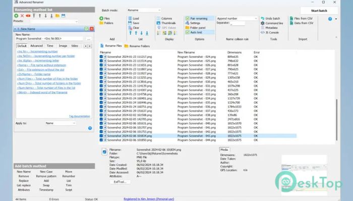The width and height of the screenshot is (353, 201).
Task: Open the Folder panel option
Action: (x=196, y=28)
